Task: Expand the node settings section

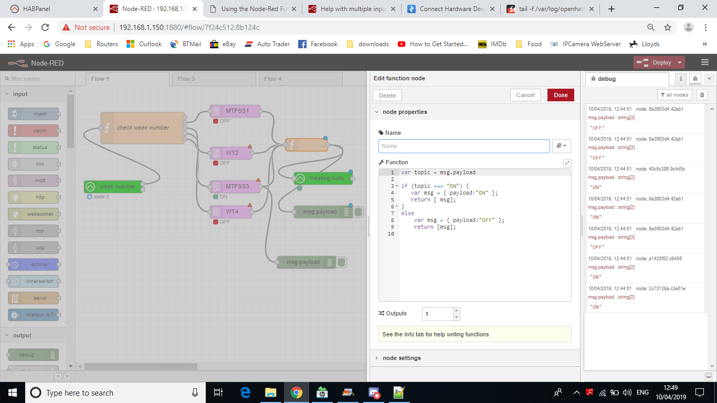Action: coord(402,358)
